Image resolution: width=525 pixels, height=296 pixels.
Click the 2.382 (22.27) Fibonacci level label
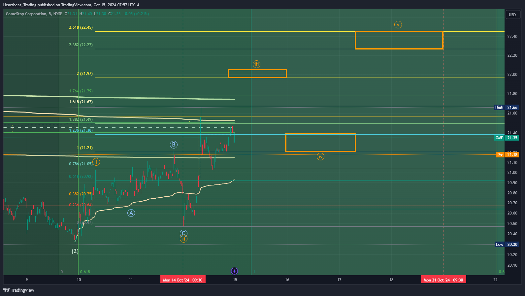tap(81, 45)
